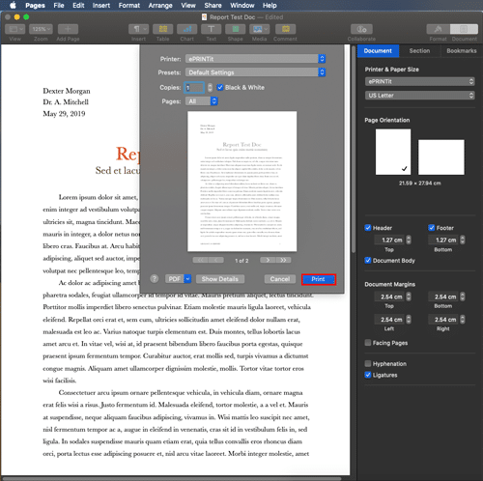Image resolution: width=483 pixels, height=481 pixels.
Task: Click the horizontal scrollbar at bottom
Action: 172,478
